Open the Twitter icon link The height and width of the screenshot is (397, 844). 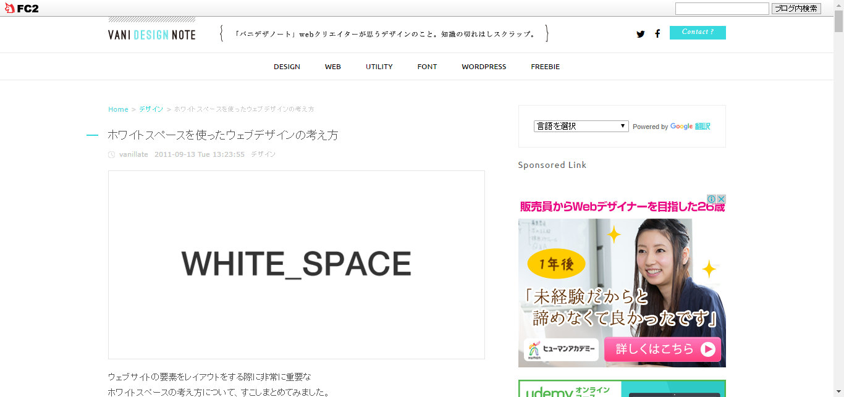pyautogui.click(x=640, y=34)
